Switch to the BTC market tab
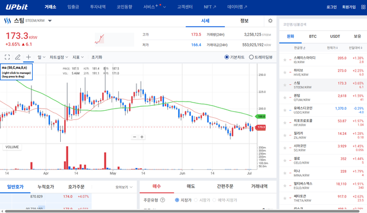This screenshot has height=213, width=367. (x=313, y=37)
